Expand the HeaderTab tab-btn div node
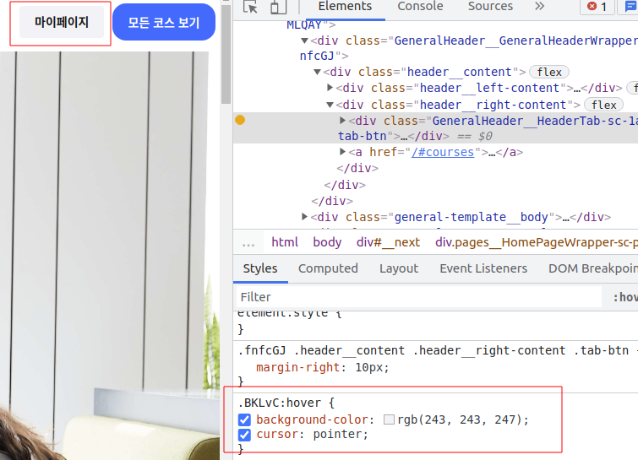638x460 pixels. click(342, 121)
